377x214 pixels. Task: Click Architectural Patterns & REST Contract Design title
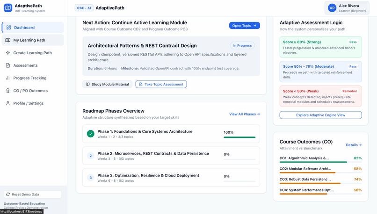(x=142, y=46)
